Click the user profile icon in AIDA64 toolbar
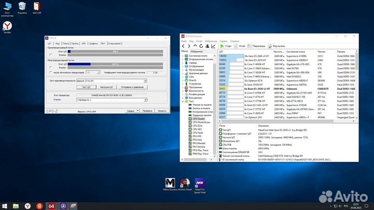This screenshot has height=210, width=374. 207,46
